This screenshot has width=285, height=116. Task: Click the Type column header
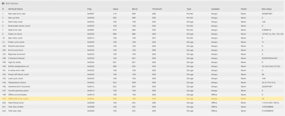point(189,9)
